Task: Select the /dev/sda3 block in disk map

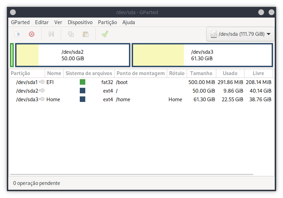Action: pos(202,55)
